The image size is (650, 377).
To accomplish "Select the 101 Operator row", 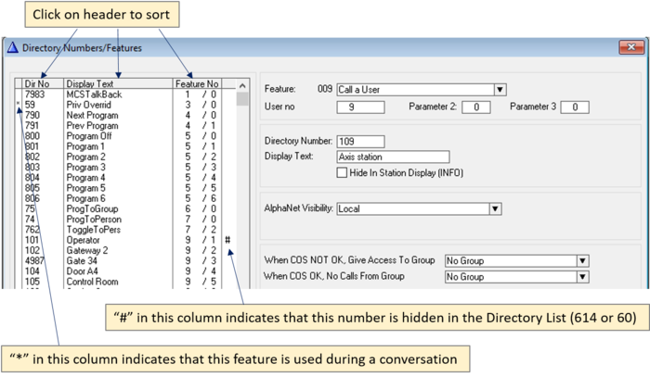I will coord(124,240).
